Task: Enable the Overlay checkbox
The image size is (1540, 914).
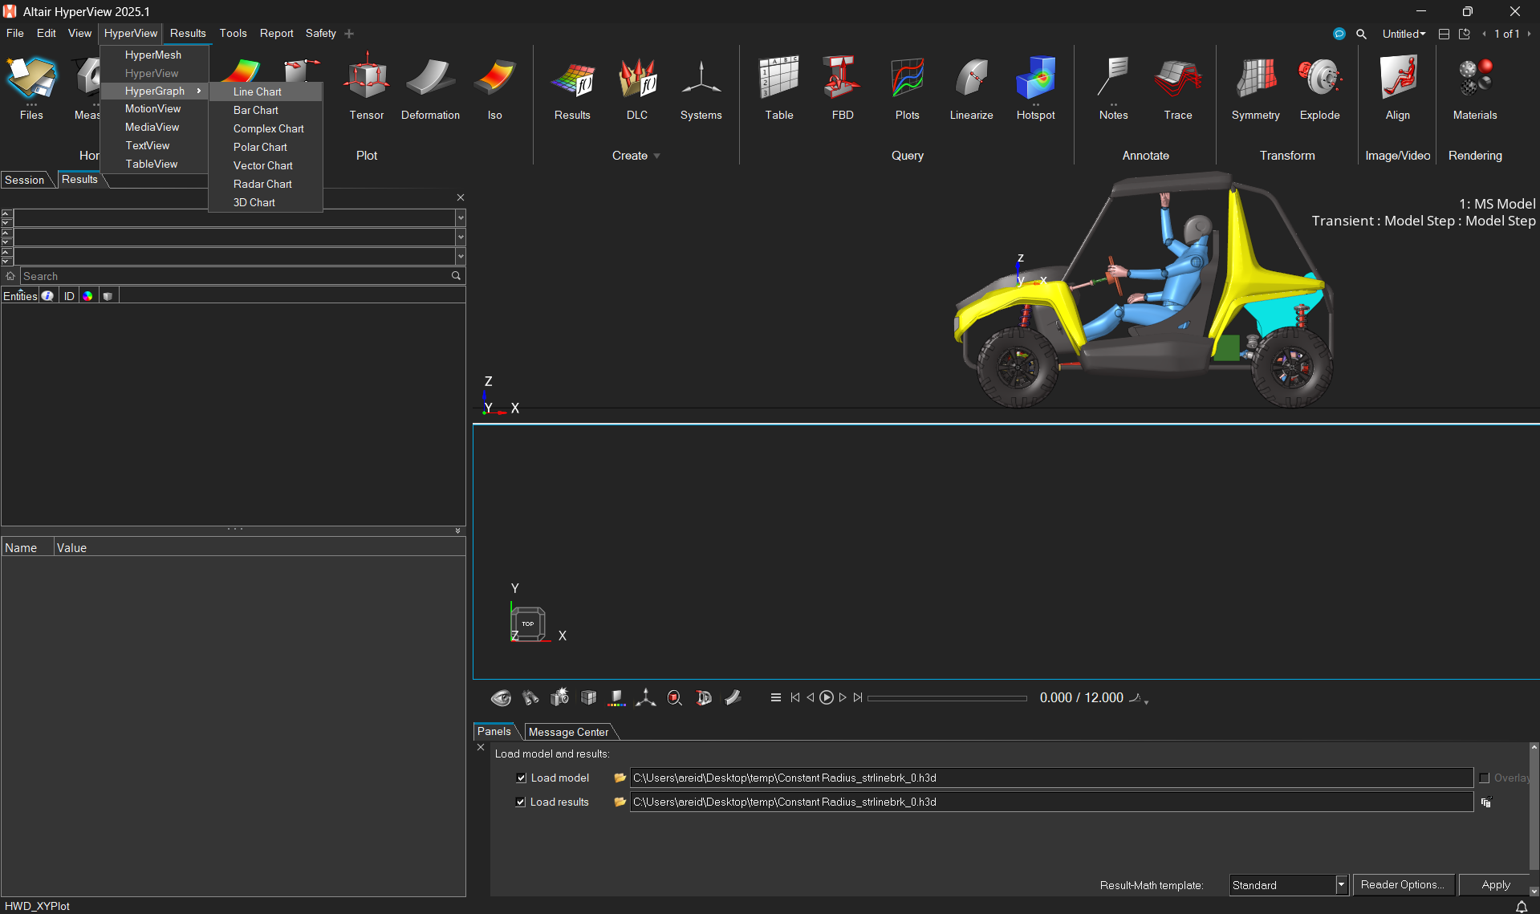Action: (1484, 778)
